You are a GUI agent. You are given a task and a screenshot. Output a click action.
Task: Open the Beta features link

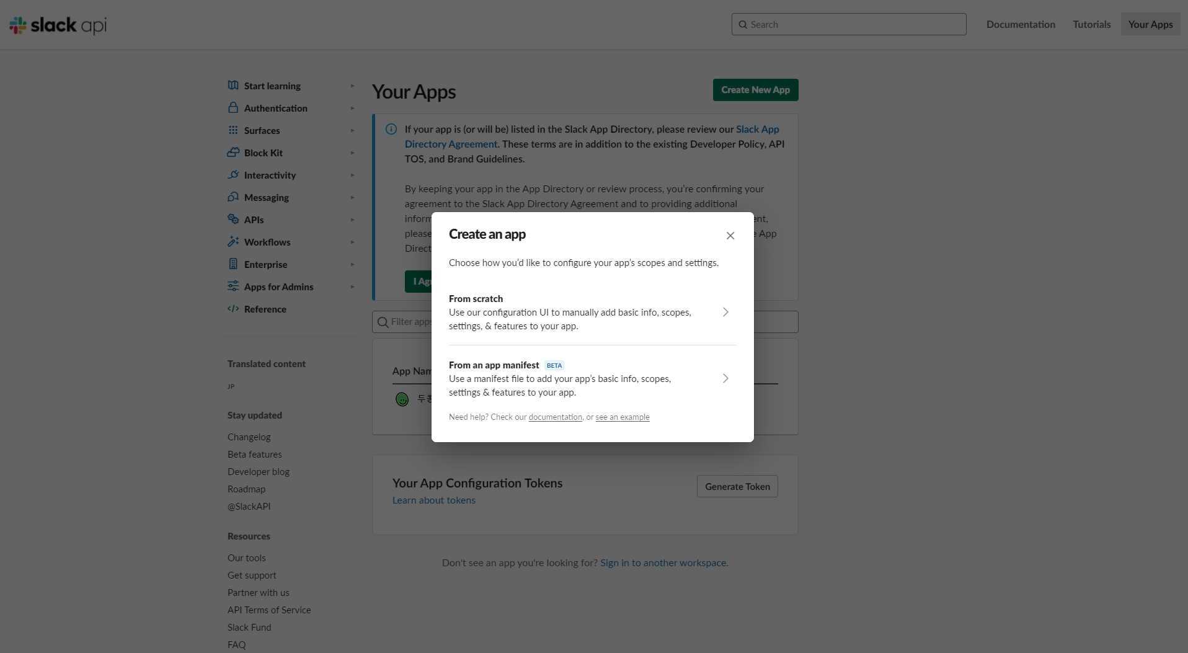(x=254, y=454)
